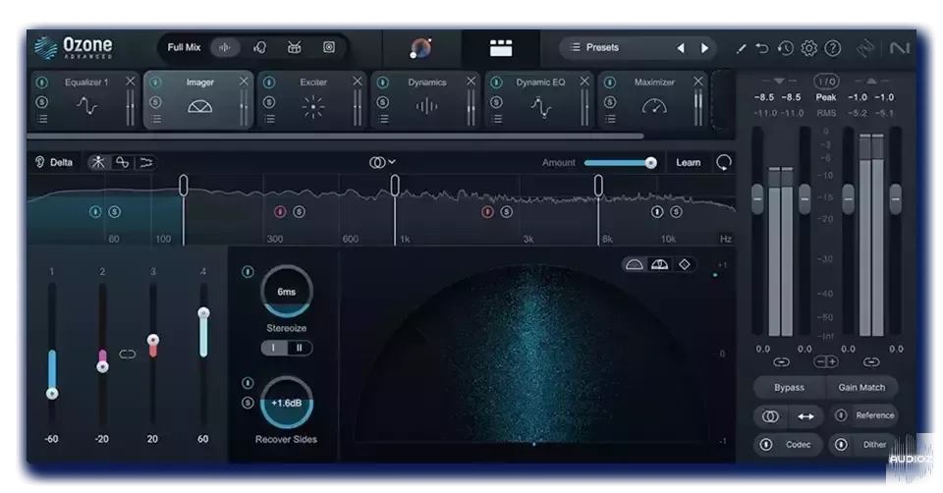This screenshot has width=943, height=493.
Task: Open the Master Assistant orb icon
Action: [420, 48]
